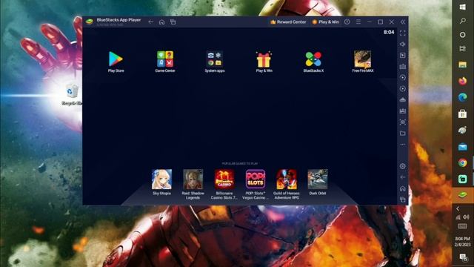This screenshot has height=267, width=474.
Task: Click the volume icon in side toolbar
Action: click(x=403, y=44)
